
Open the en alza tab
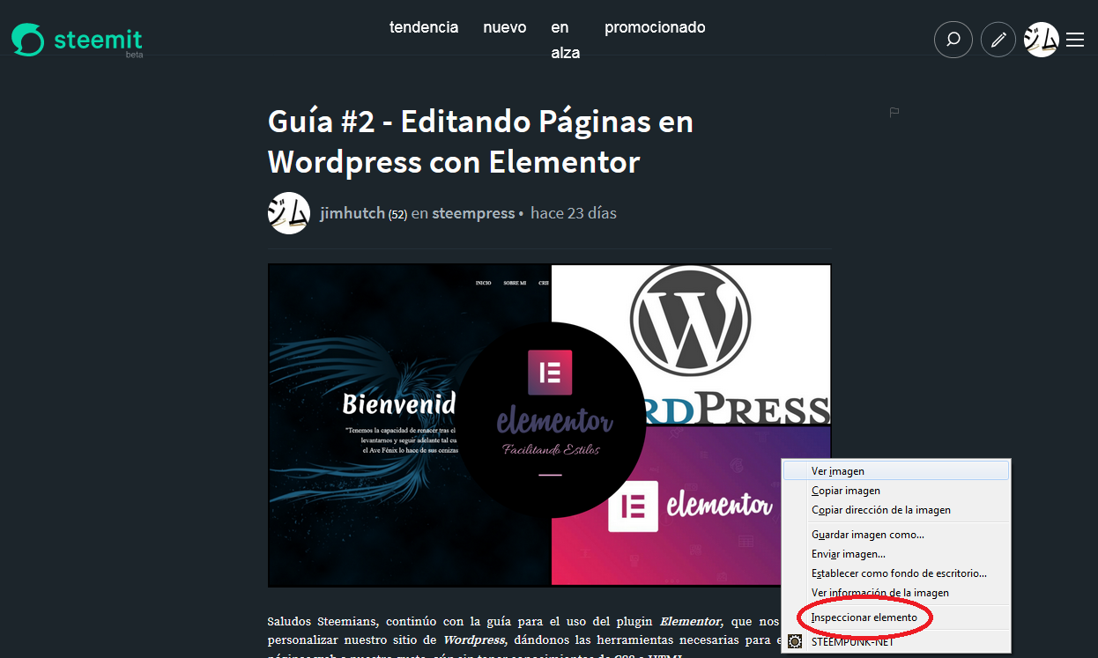tap(566, 40)
